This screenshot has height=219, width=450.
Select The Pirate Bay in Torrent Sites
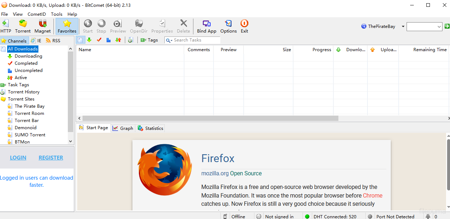(29, 106)
